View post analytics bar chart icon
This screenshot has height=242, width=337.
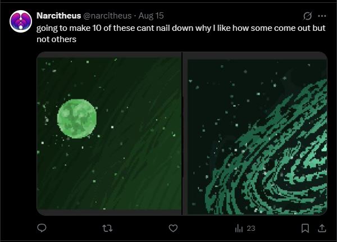(x=239, y=229)
